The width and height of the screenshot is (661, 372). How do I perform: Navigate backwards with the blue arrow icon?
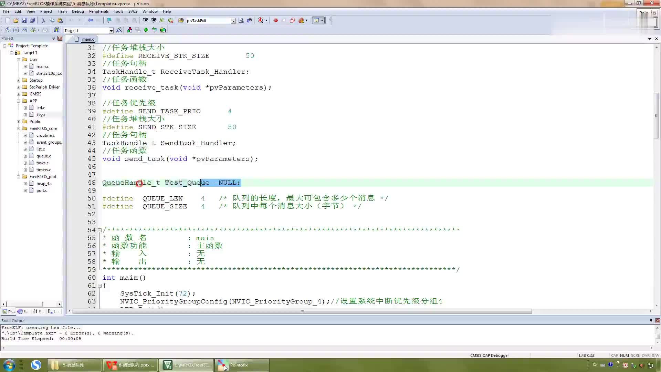[x=90, y=20]
